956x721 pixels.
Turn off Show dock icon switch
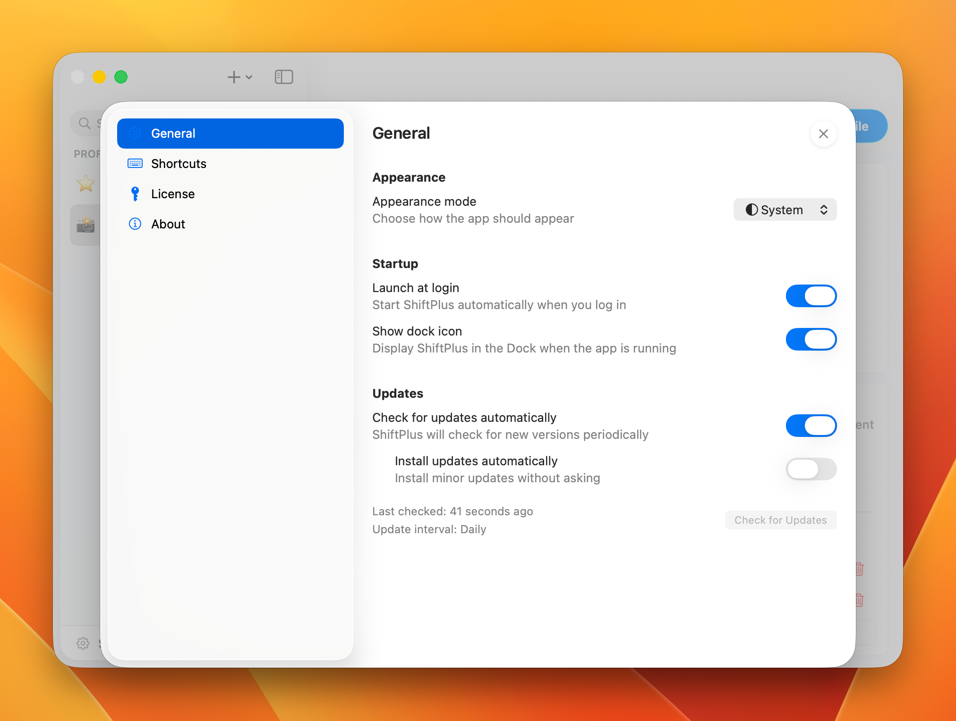tap(811, 339)
